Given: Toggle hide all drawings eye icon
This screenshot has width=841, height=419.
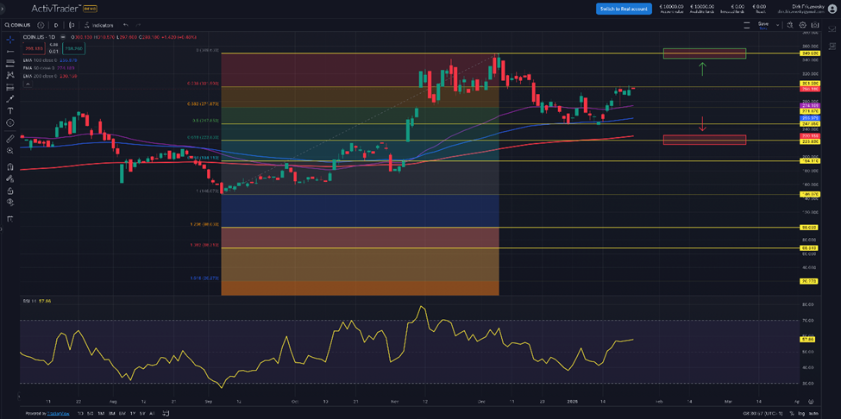Looking at the screenshot, I should (10, 202).
